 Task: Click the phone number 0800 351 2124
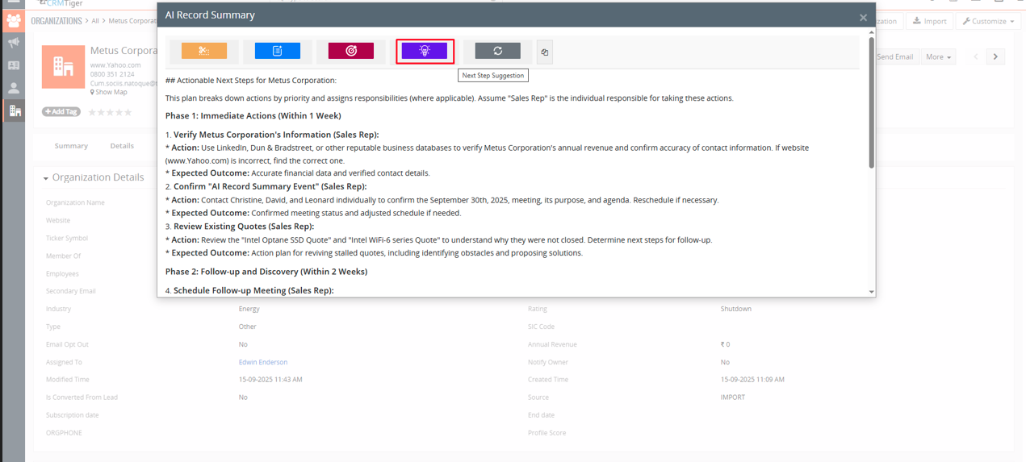coord(112,74)
